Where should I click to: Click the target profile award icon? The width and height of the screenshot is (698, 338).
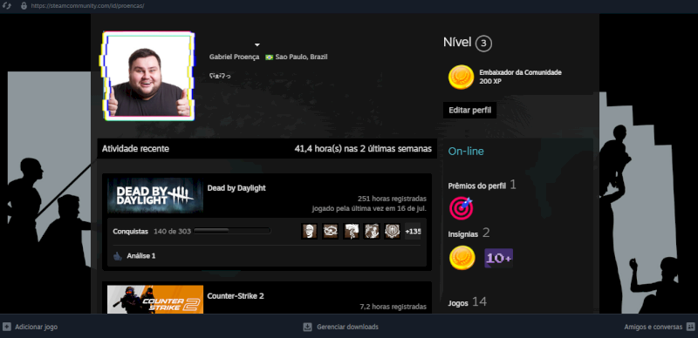(461, 207)
